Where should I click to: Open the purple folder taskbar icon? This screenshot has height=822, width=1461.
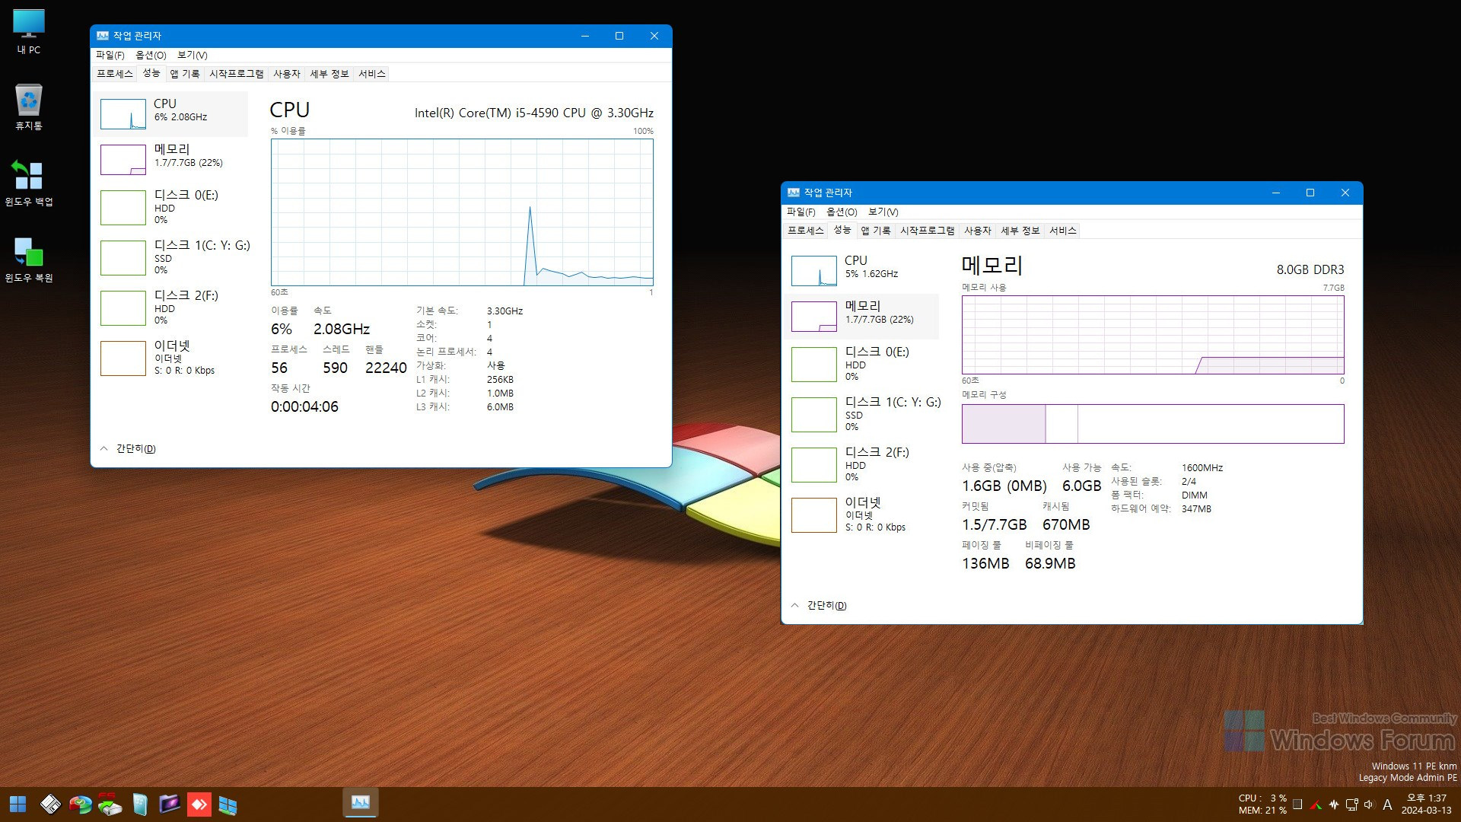point(169,804)
